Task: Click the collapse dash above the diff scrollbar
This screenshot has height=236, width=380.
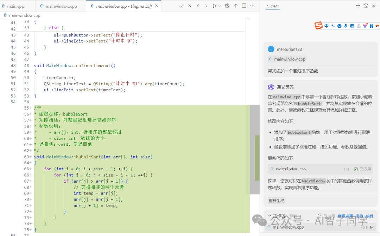Action: coord(248,19)
